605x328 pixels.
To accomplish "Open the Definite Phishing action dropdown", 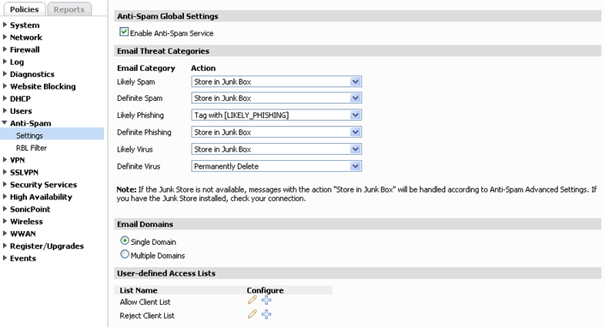I will point(276,132).
